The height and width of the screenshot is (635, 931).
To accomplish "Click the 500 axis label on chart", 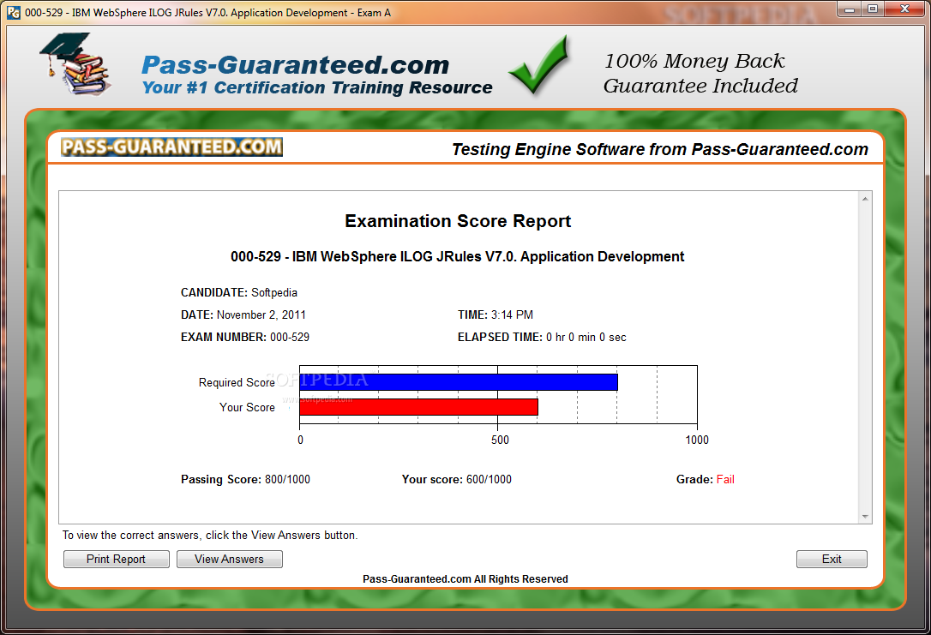I will click(500, 440).
